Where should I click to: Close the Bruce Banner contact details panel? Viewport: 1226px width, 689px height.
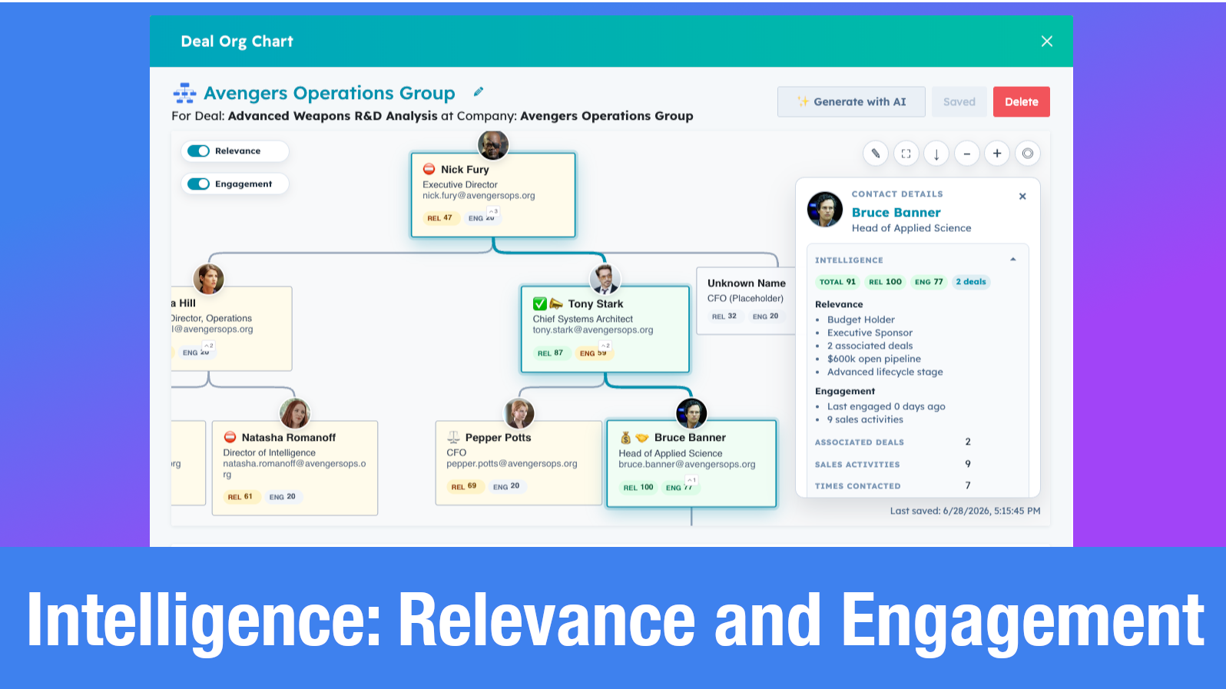tap(1022, 197)
